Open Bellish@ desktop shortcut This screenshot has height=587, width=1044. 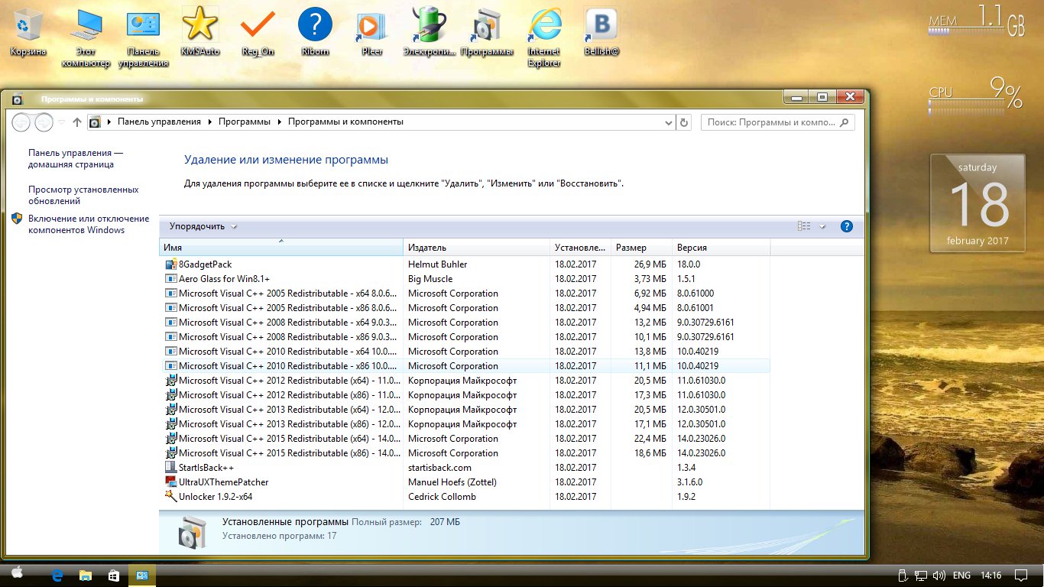[x=601, y=33]
